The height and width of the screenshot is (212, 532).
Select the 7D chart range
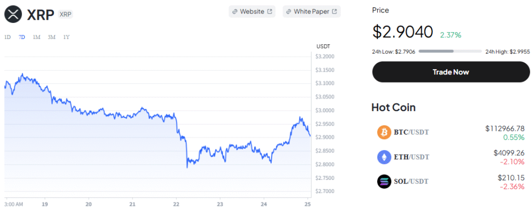[22, 37]
